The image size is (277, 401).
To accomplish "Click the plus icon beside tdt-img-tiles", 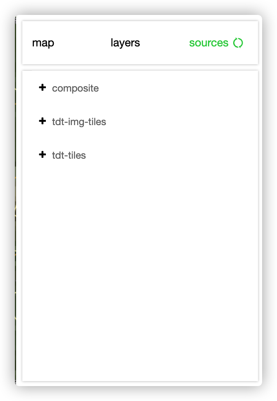I will [x=43, y=121].
